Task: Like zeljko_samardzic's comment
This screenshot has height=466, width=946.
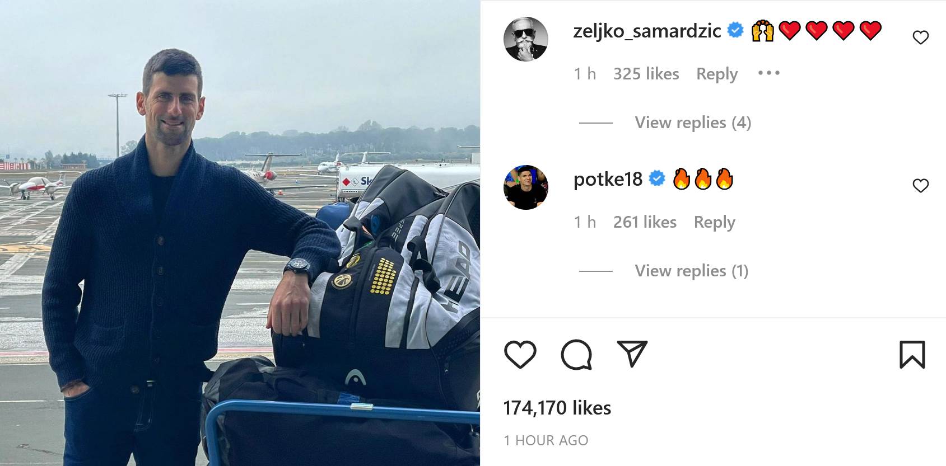Action: coord(920,37)
